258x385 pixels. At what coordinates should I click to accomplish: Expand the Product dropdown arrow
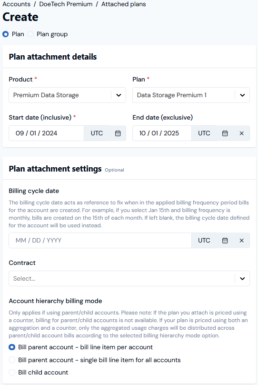click(x=119, y=95)
